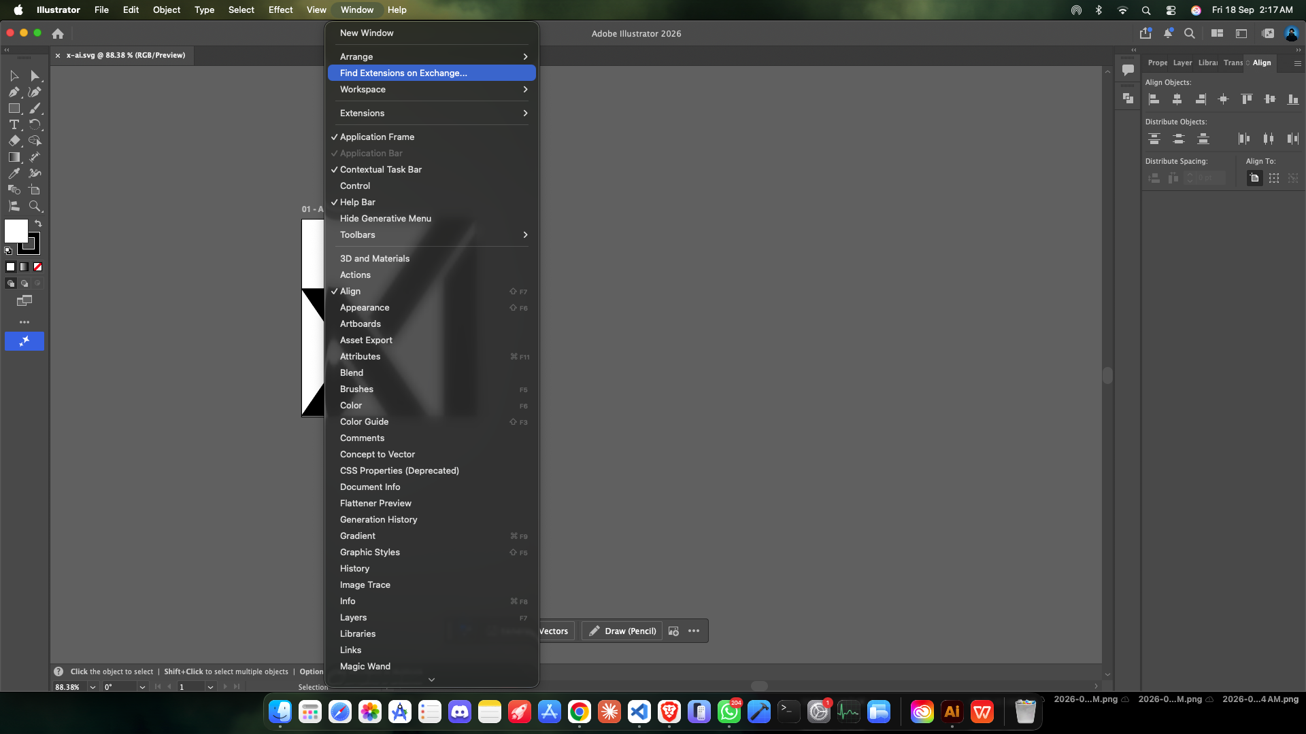Choose Align to Artboard option
The width and height of the screenshot is (1306, 734).
pyautogui.click(x=1255, y=178)
